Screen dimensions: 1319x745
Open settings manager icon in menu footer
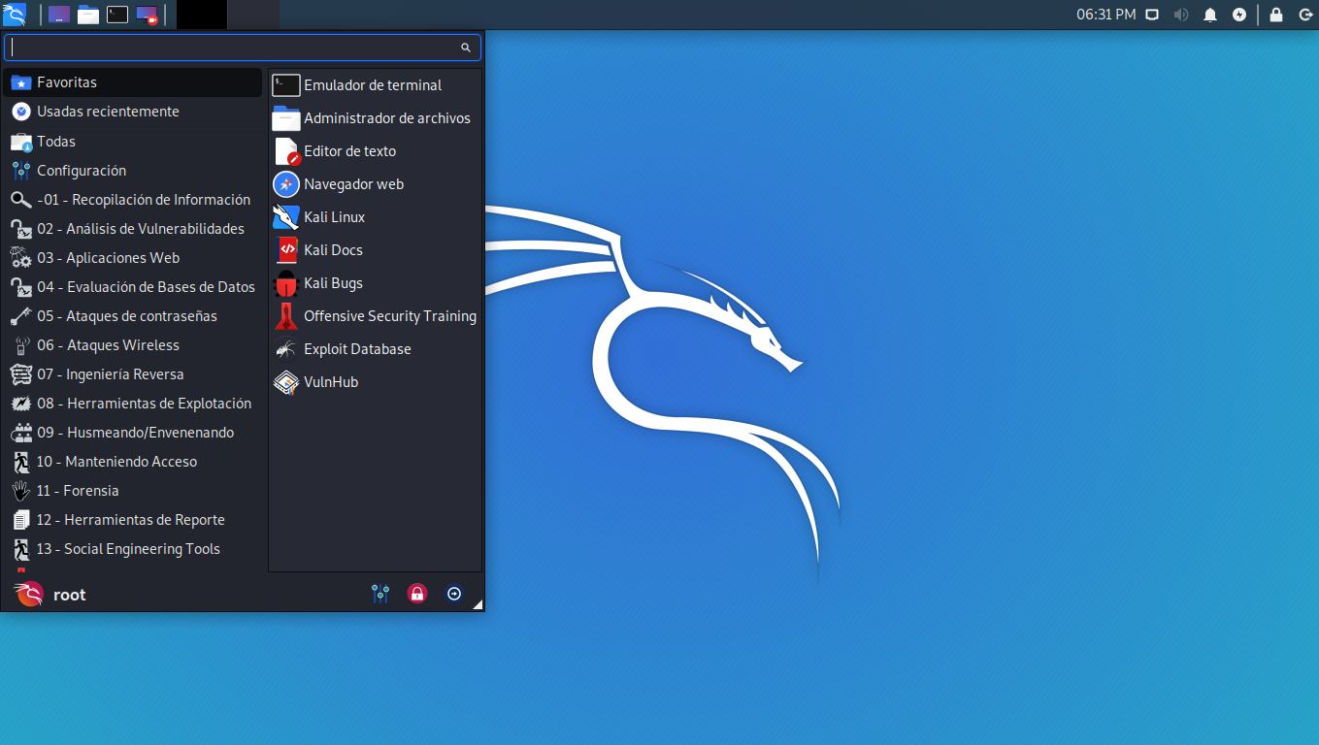[x=380, y=594]
